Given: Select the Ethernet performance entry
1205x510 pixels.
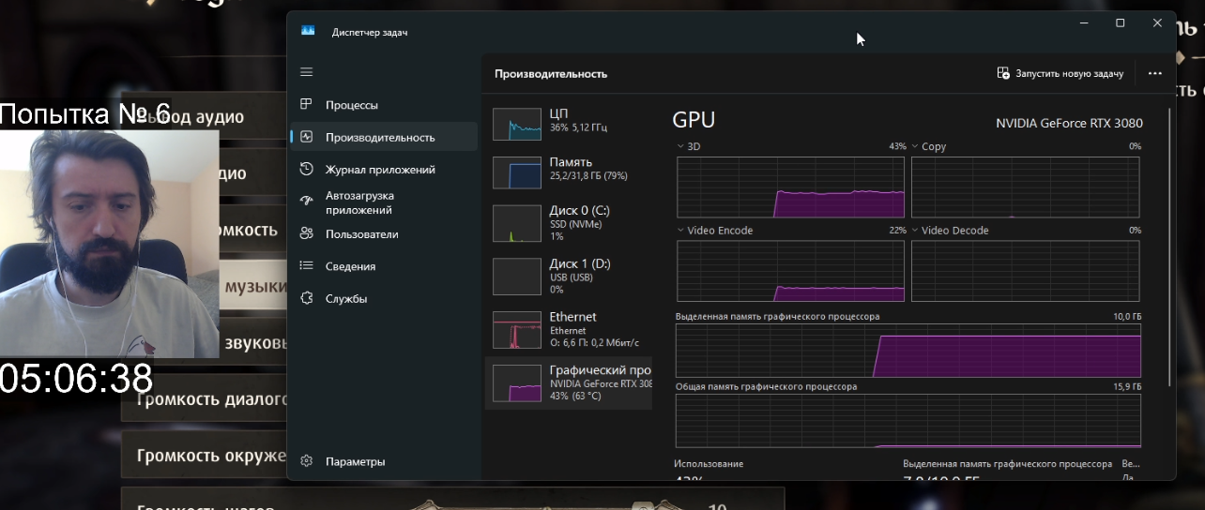Looking at the screenshot, I should pyautogui.click(x=569, y=329).
